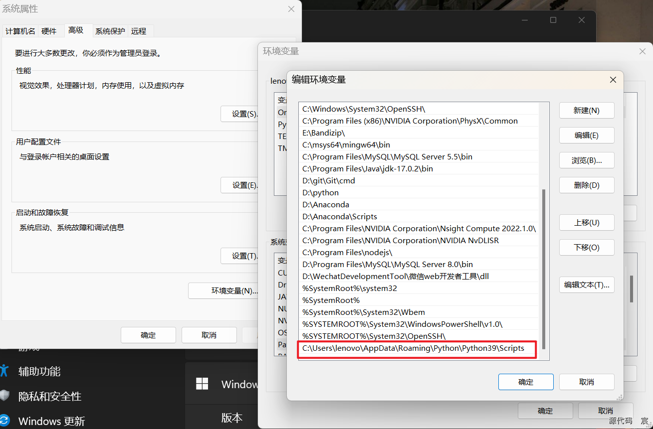Select MySQL Server 8.0\bin entry

coord(419,264)
